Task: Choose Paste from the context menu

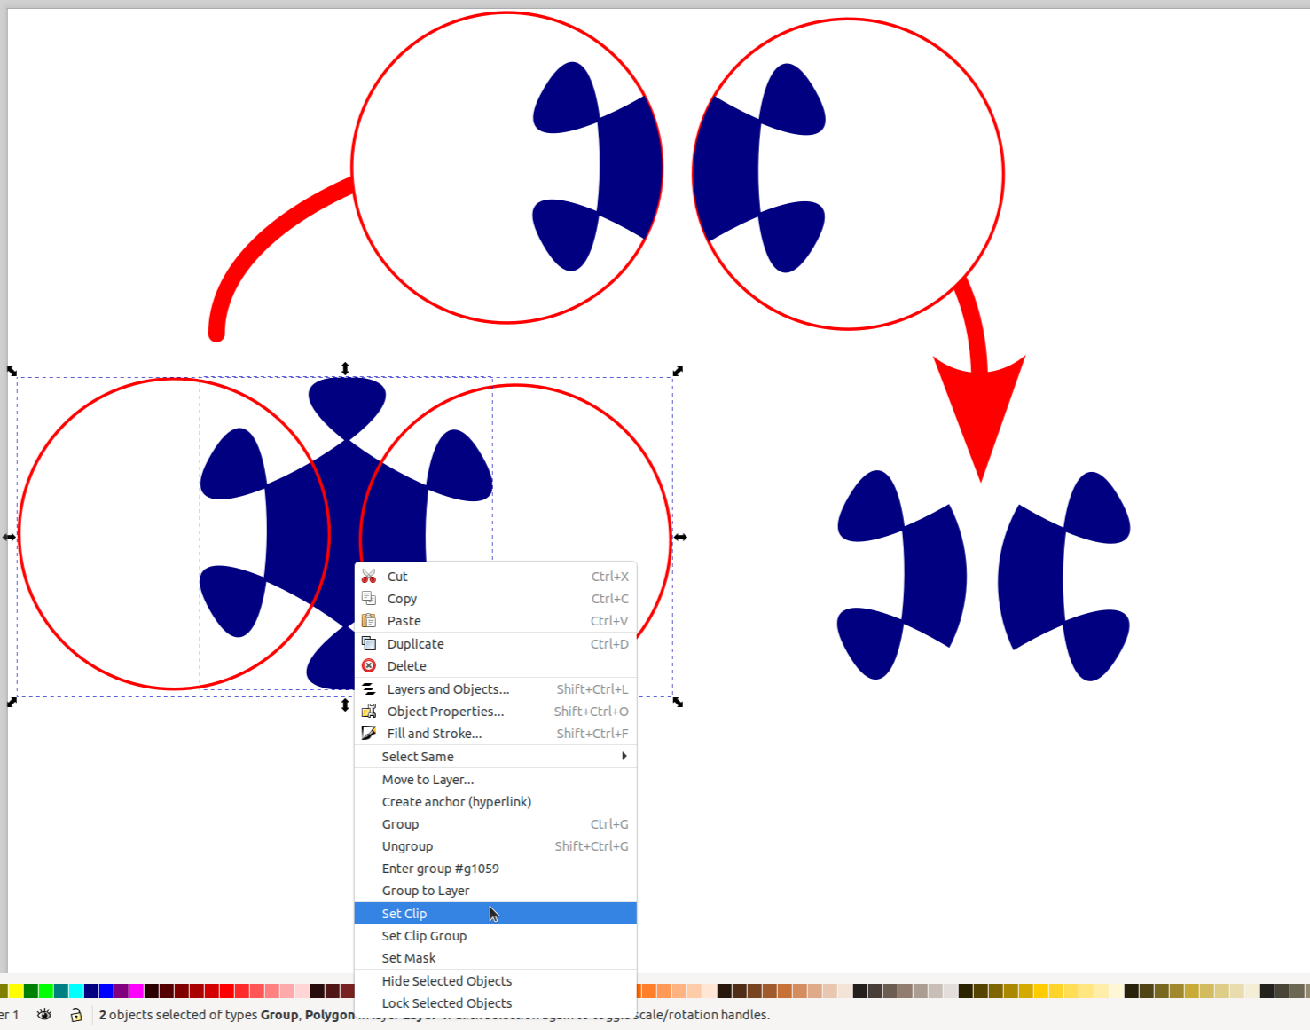Action: (x=495, y=621)
